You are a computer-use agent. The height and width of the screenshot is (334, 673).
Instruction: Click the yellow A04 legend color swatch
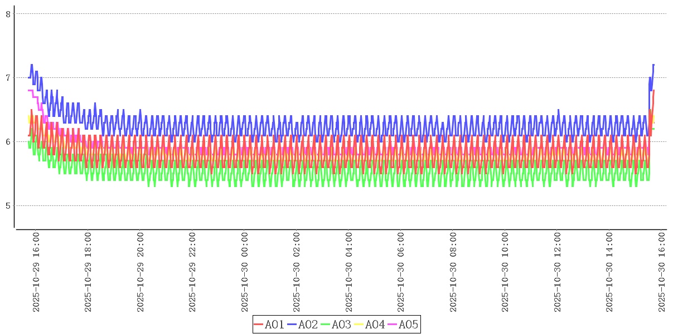click(359, 325)
